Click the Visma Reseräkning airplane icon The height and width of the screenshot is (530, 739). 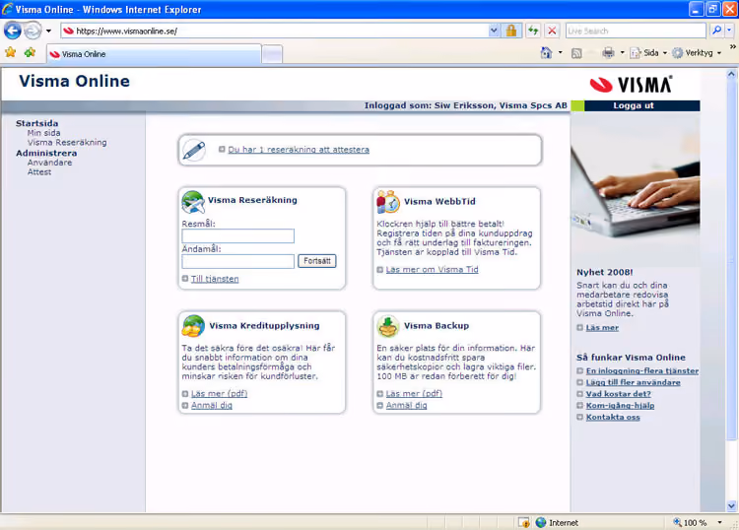[x=193, y=202]
